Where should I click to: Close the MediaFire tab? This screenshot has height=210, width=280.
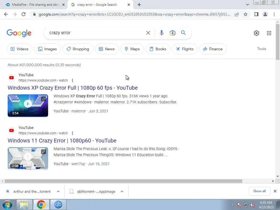coord(63,5)
